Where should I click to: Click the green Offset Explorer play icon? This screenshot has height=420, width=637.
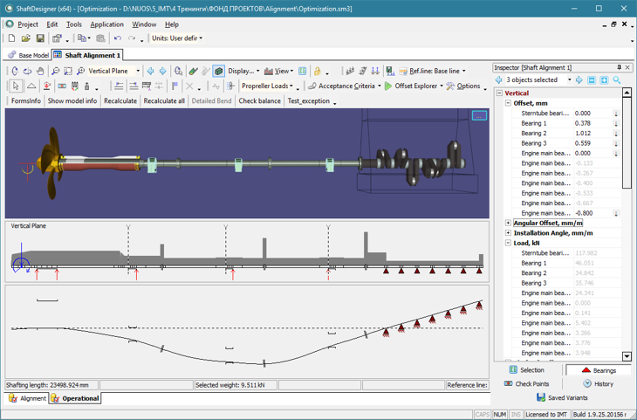tap(388, 86)
